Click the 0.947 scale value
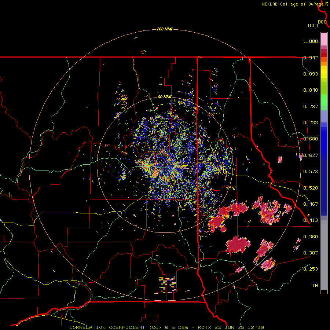Viewport: 330px width, 330px height. tap(311, 58)
